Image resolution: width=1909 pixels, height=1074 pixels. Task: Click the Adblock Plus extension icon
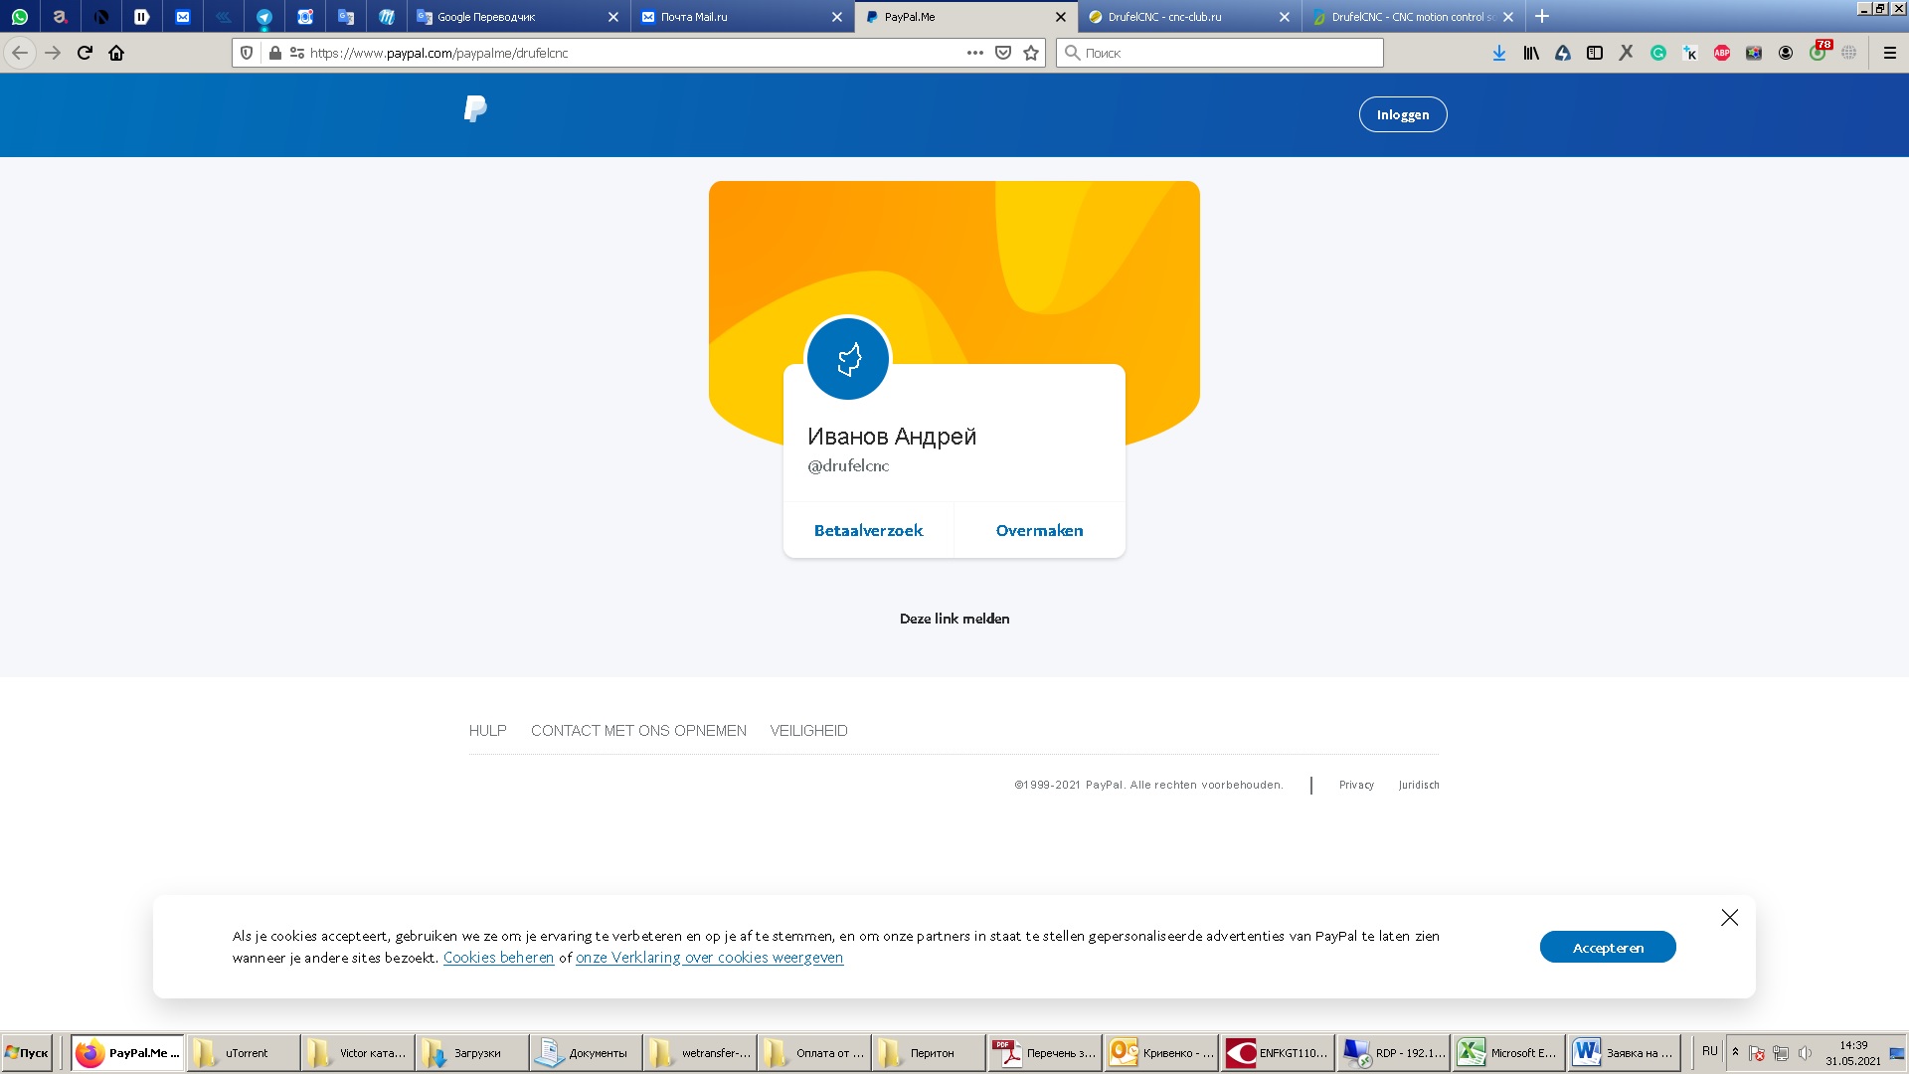pyautogui.click(x=1721, y=53)
